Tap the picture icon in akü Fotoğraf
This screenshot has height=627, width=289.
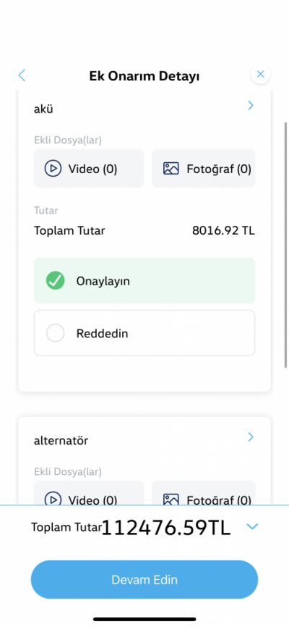pos(171,169)
